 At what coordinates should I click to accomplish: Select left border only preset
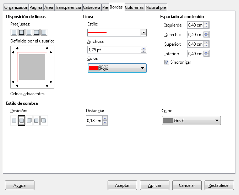point(44,33)
